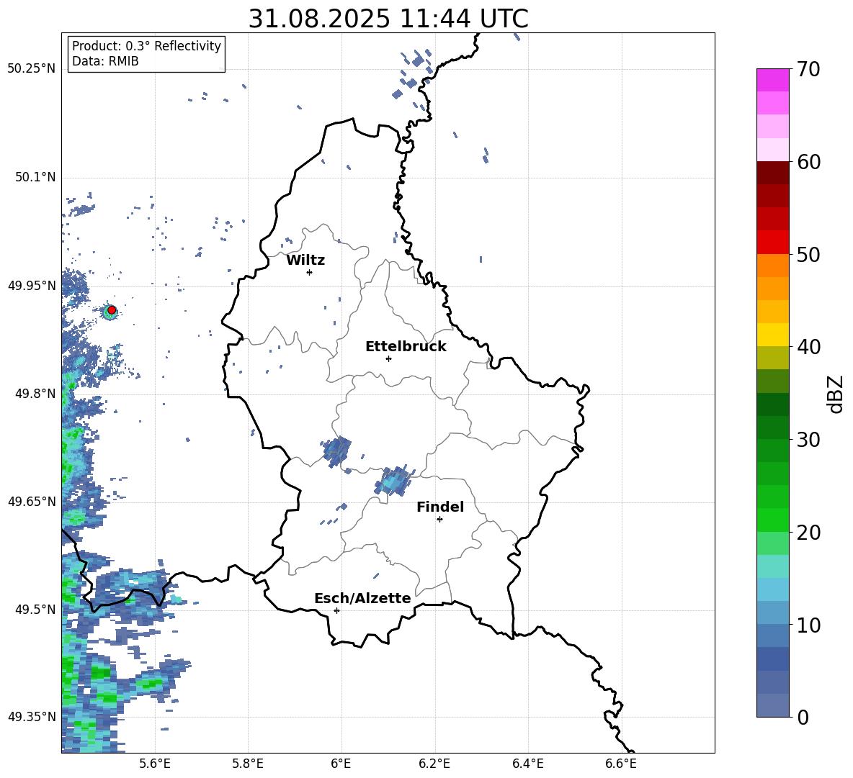Click the 50.25°N latitude label
Image resolution: width=853 pixels, height=778 pixels.
coord(32,69)
